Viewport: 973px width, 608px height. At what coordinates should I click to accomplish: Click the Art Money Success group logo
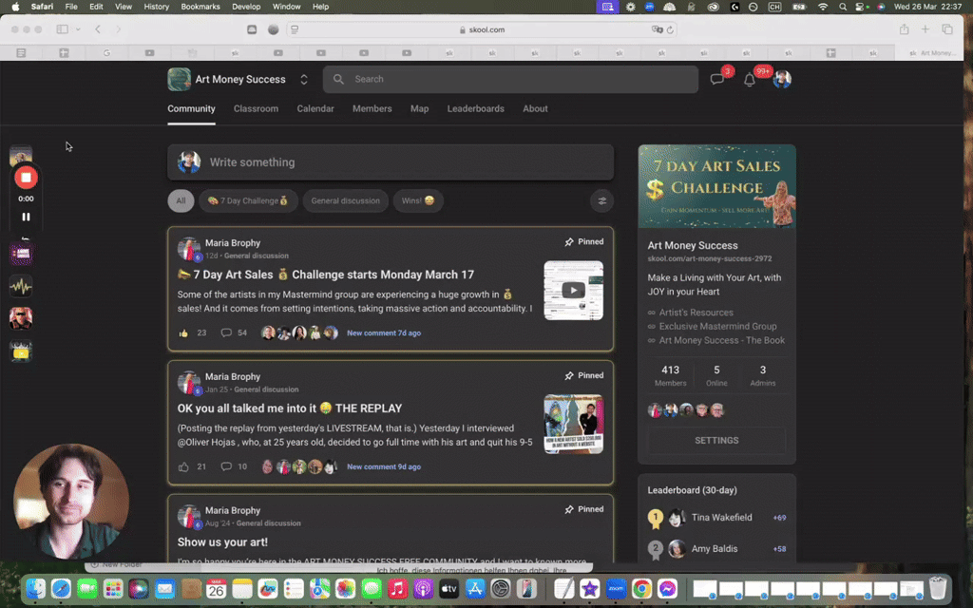179,80
